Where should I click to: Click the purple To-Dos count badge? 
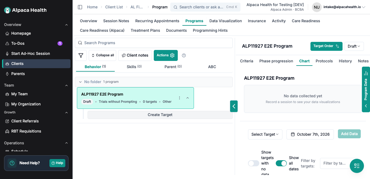pyautogui.click(x=60, y=43)
